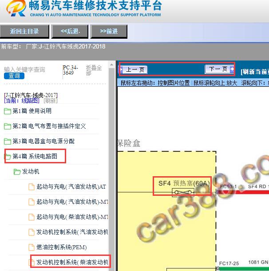The image size is (269, 271).
Task: Open 发动机控制系统(柴油发动机 document
Action: pyautogui.click(x=72, y=262)
